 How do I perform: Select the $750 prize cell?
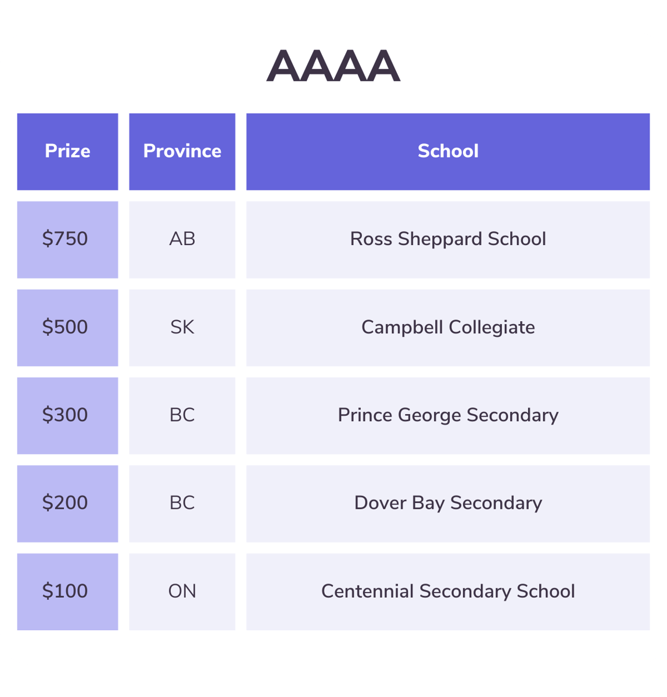point(67,239)
